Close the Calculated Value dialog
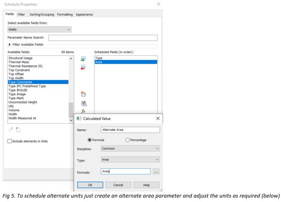Image resolution: width=281 pixels, height=202 pixels. pos(158,118)
